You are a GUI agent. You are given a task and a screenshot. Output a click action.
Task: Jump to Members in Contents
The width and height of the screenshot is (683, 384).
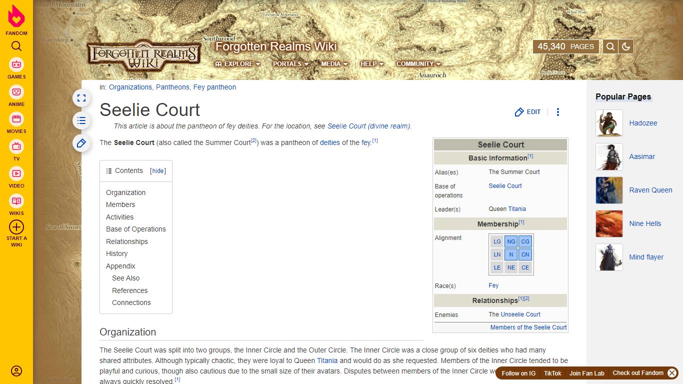pyautogui.click(x=120, y=204)
